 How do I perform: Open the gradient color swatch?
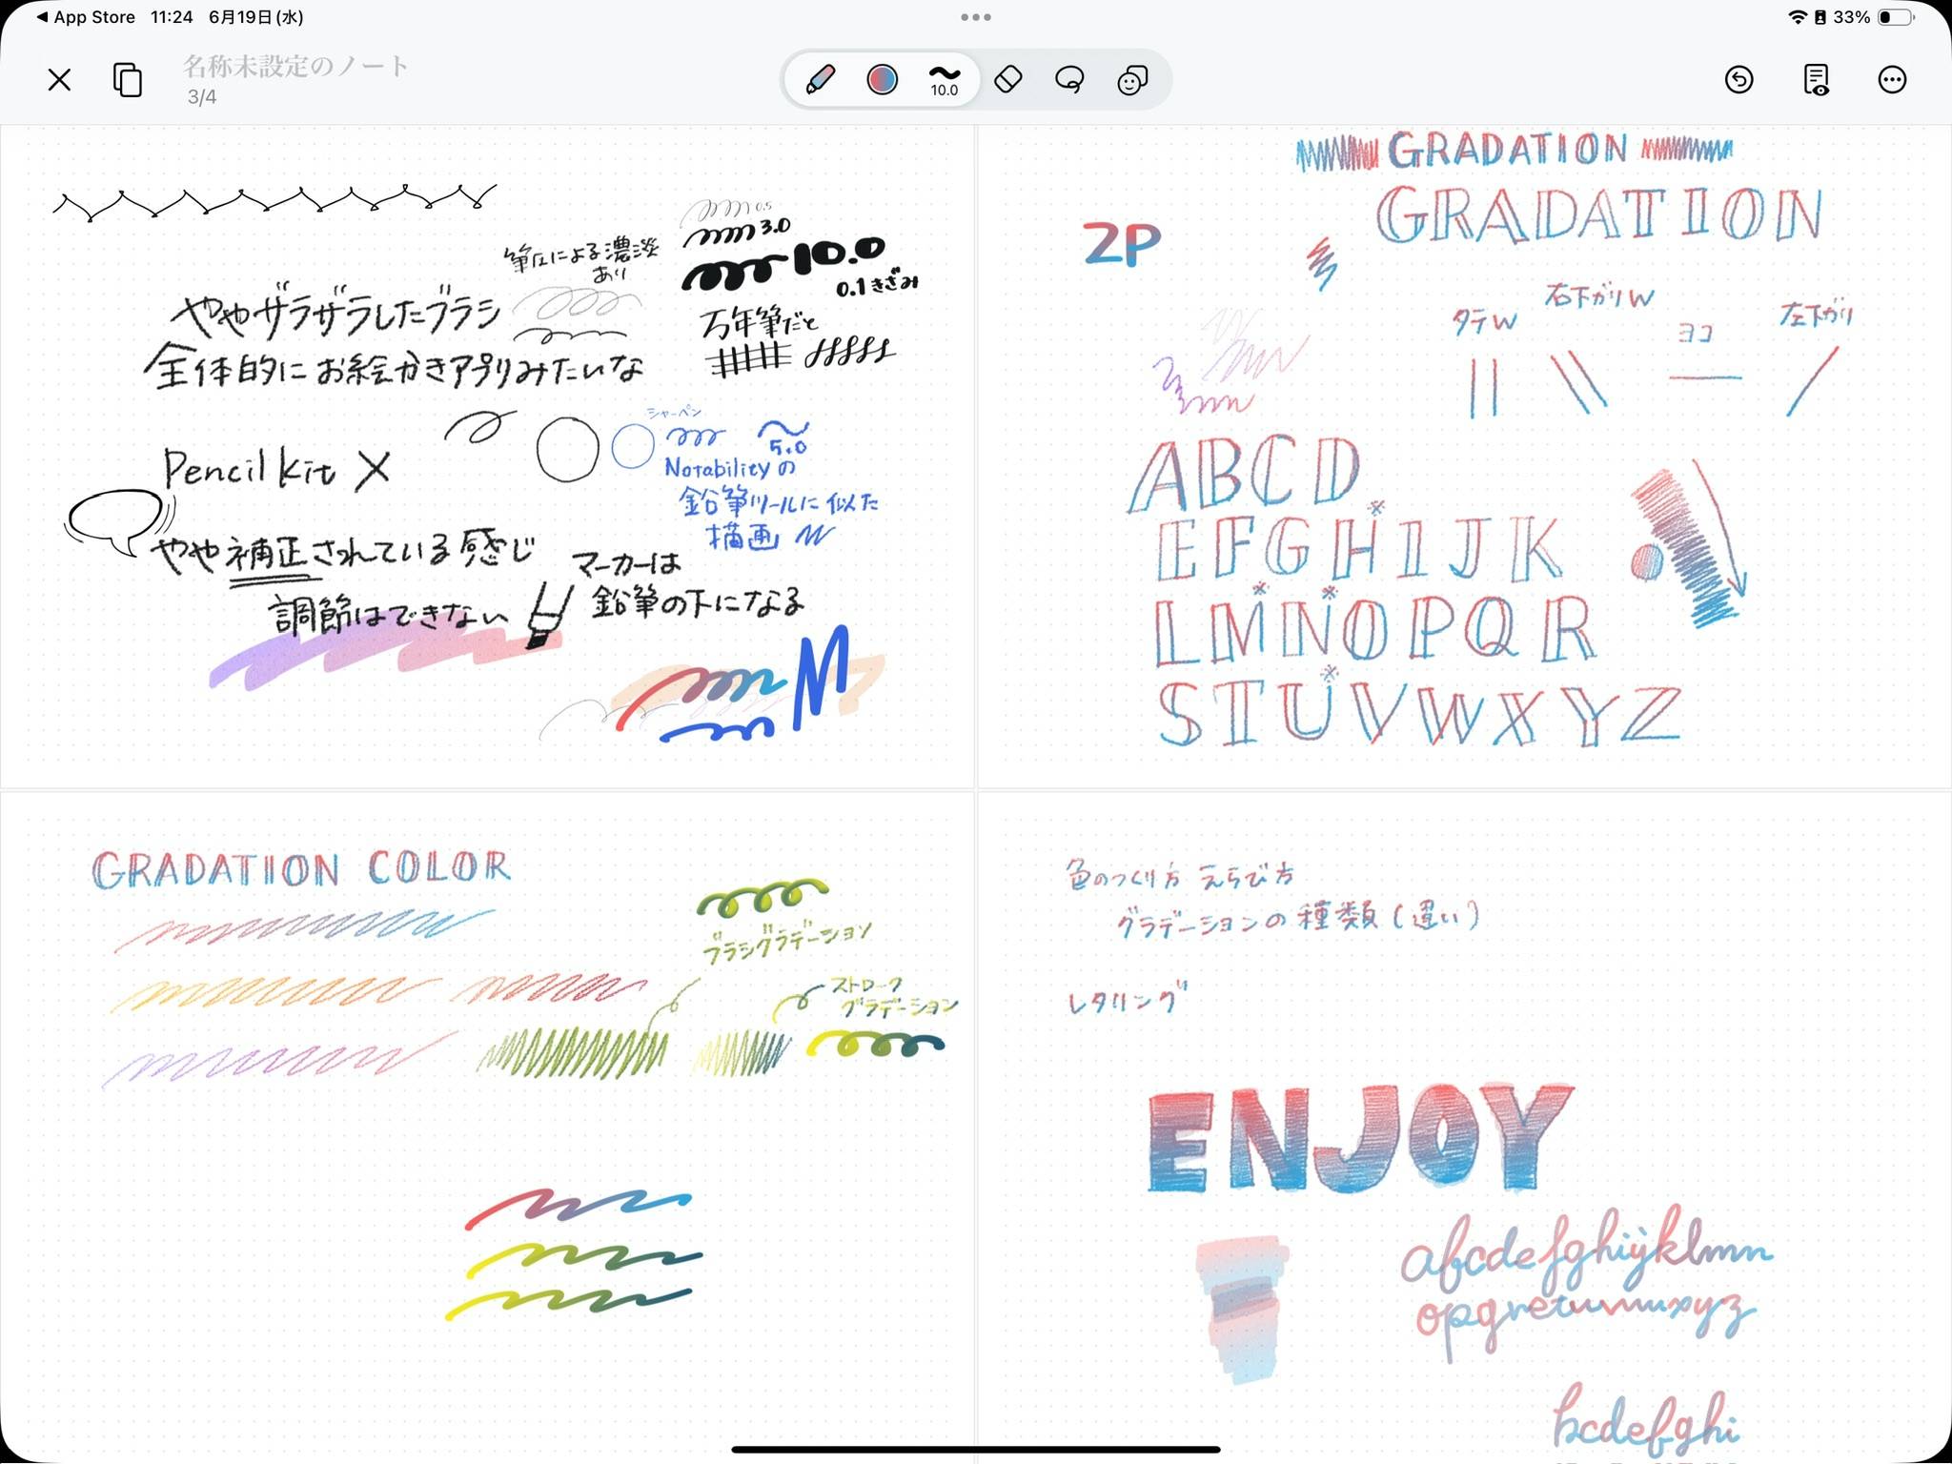883,79
